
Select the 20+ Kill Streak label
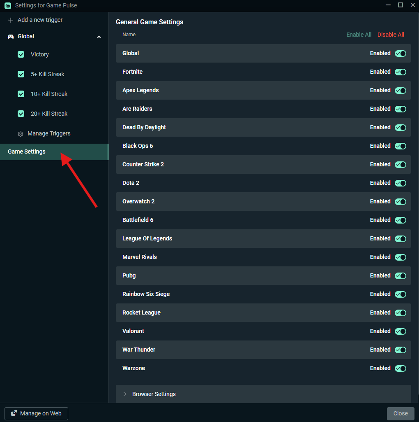click(x=49, y=114)
